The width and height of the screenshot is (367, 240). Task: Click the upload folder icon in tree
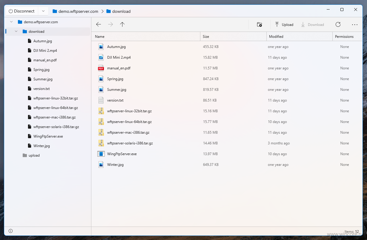[25, 155]
